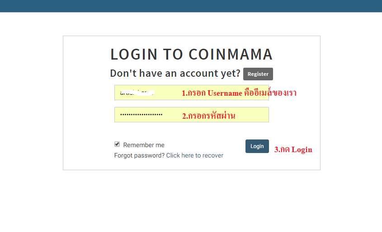Click the Don't have an account yet? text
This screenshot has height=232, width=382.
point(175,73)
